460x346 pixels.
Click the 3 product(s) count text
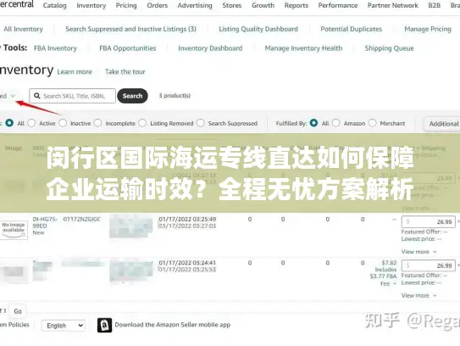click(x=175, y=96)
